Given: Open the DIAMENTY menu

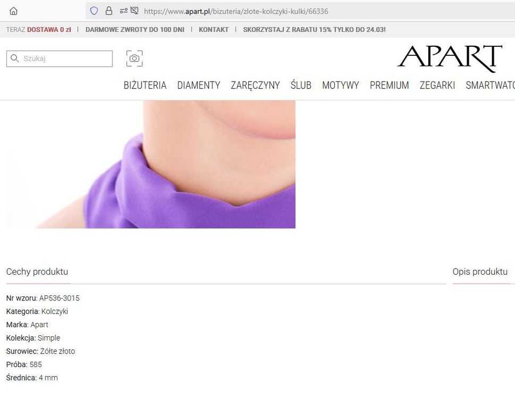Looking at the screenshot, I should point(198,85).
